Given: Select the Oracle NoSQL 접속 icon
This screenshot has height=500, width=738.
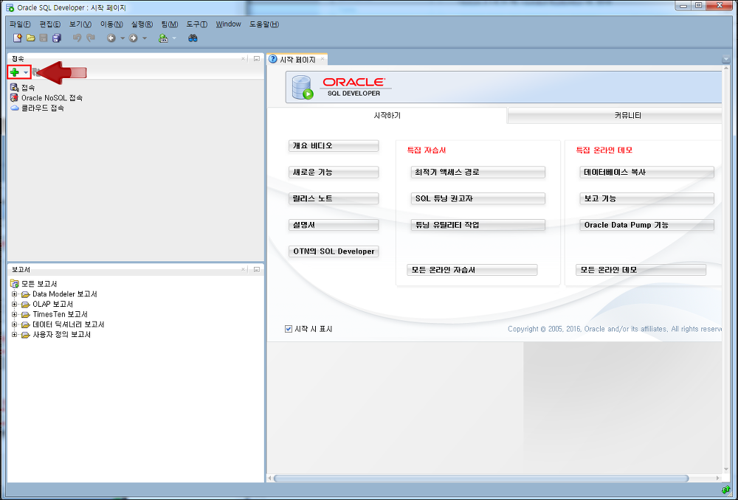Looking at the screenshot, I should [x=15, y=98].
